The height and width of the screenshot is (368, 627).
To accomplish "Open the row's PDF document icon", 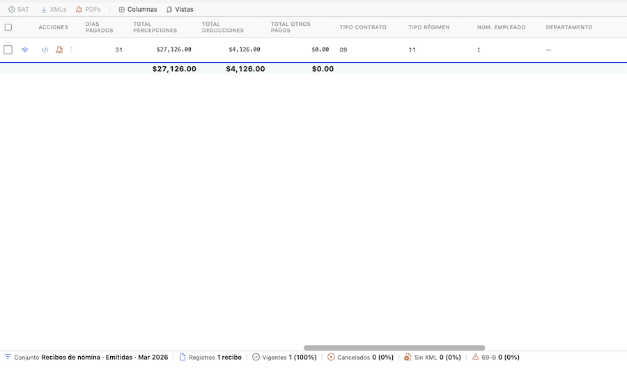I will (x=59, y=50).
